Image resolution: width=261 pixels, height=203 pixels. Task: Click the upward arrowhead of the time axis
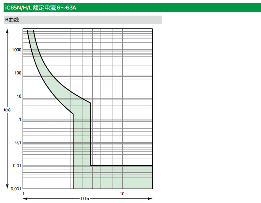click(7, 30)
